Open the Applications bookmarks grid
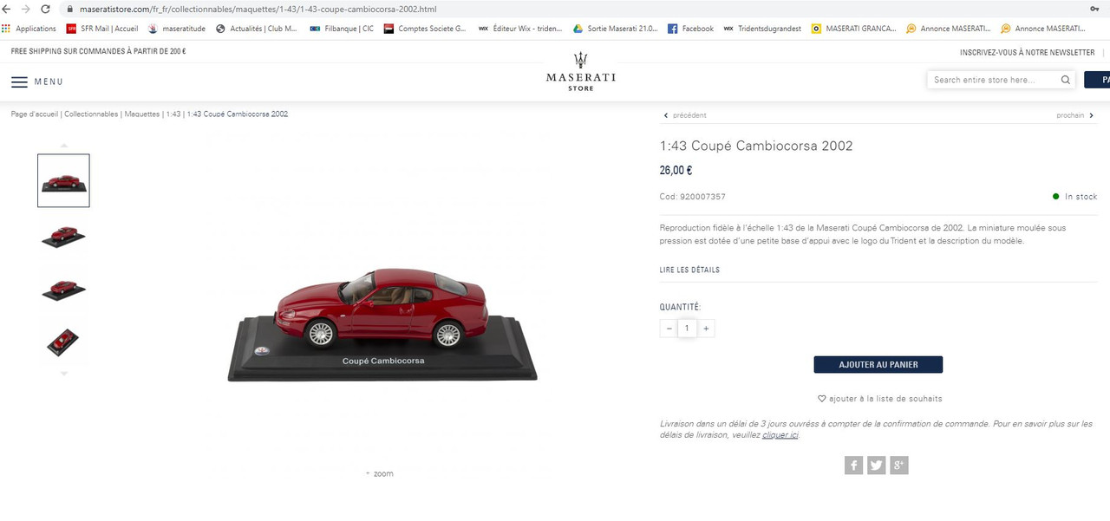 tap(29, 29)
